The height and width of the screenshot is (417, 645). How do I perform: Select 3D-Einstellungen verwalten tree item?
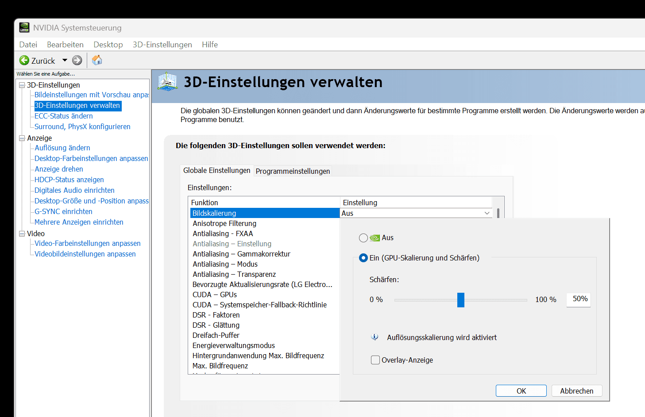click(77, 105)
